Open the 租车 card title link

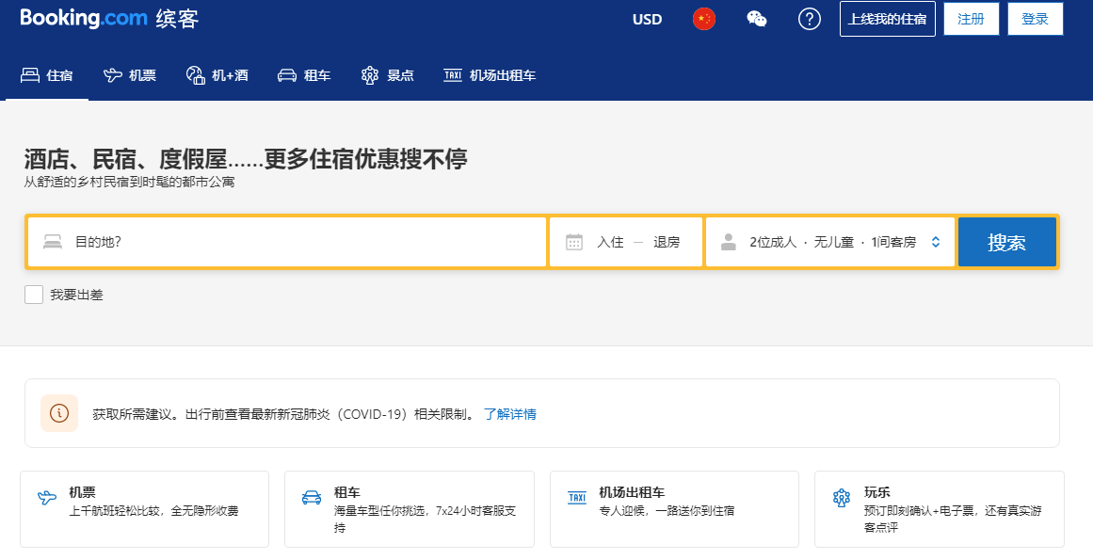pyautogui.click(x=347, y=492)
